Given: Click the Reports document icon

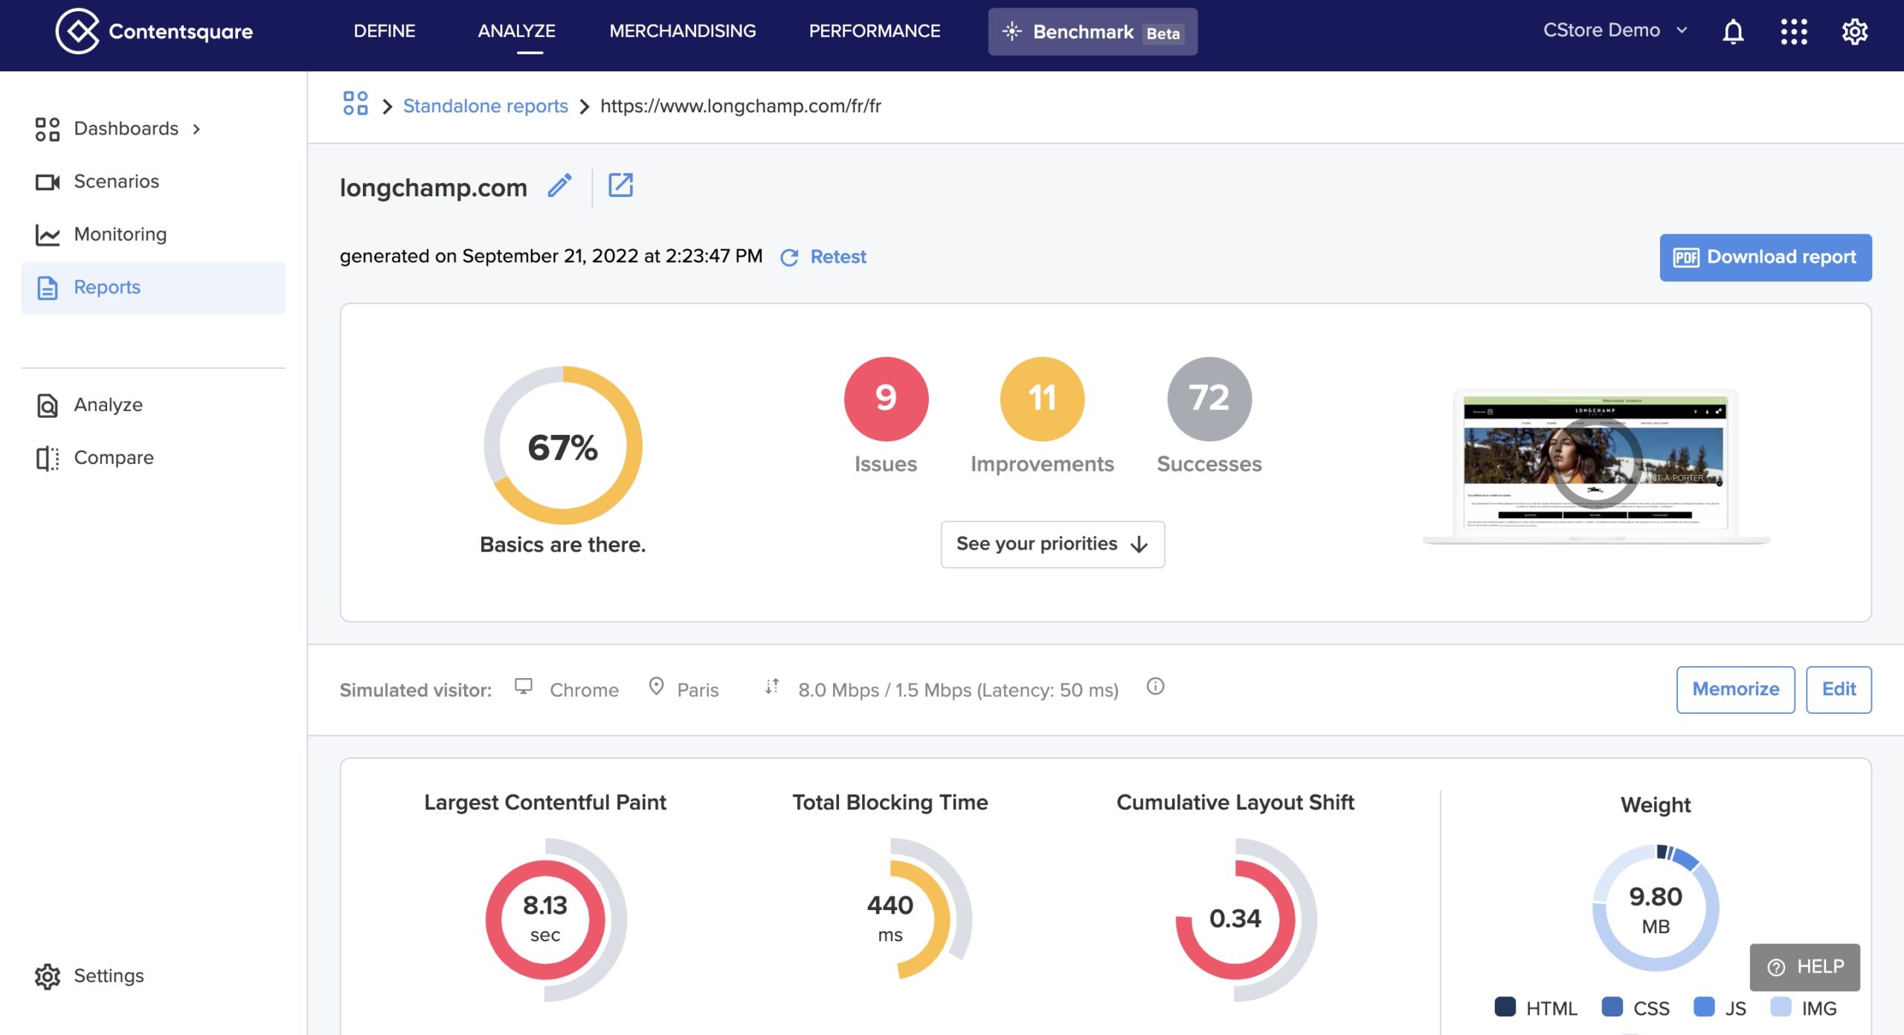Looking at the screenshot, I should click(x=48, y=288).
